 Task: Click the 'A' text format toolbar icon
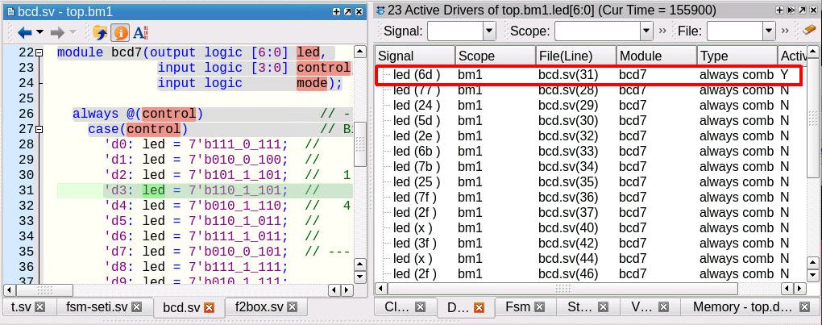(140, 32)
